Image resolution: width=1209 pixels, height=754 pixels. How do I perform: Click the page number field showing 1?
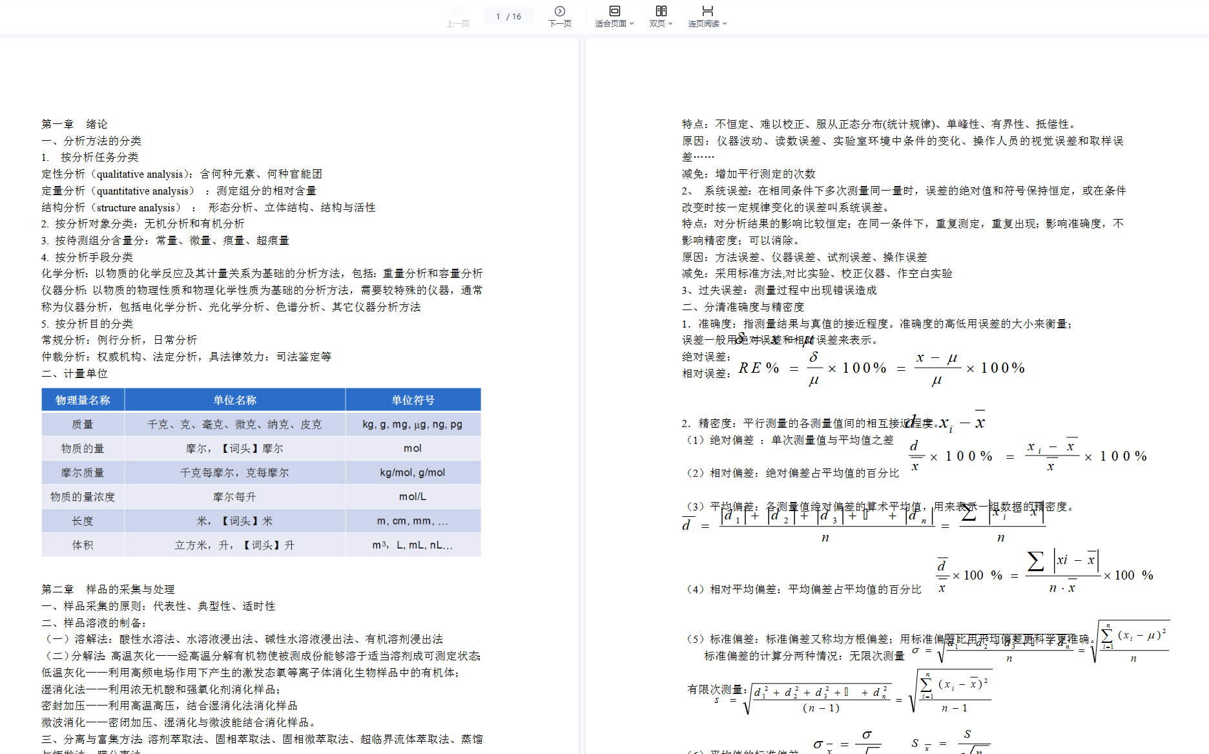point(498,16)
